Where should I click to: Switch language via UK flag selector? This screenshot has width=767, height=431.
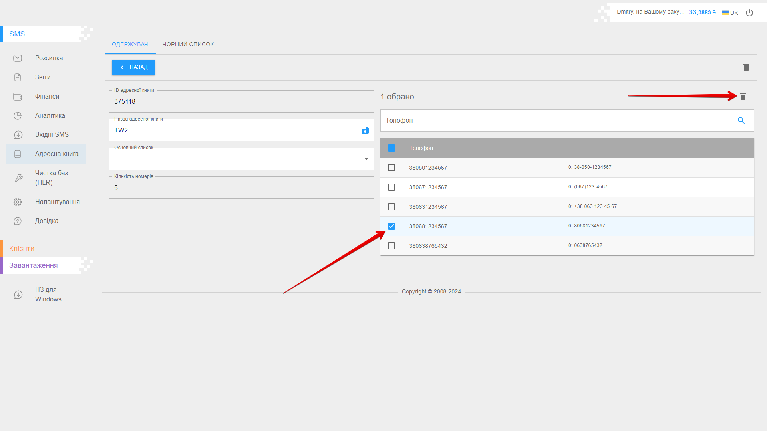coord(730,13)
